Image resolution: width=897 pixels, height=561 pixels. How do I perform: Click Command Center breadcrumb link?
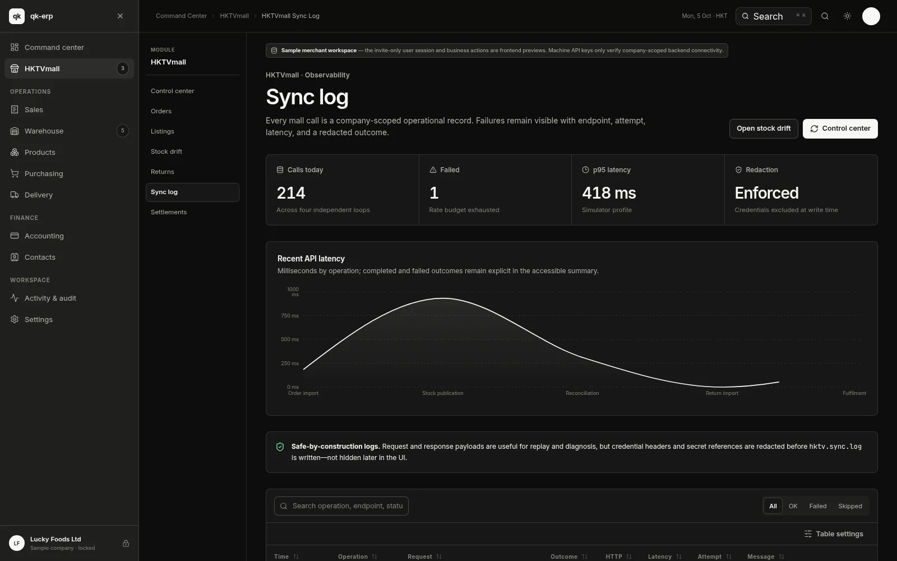[x=181, y=16]
